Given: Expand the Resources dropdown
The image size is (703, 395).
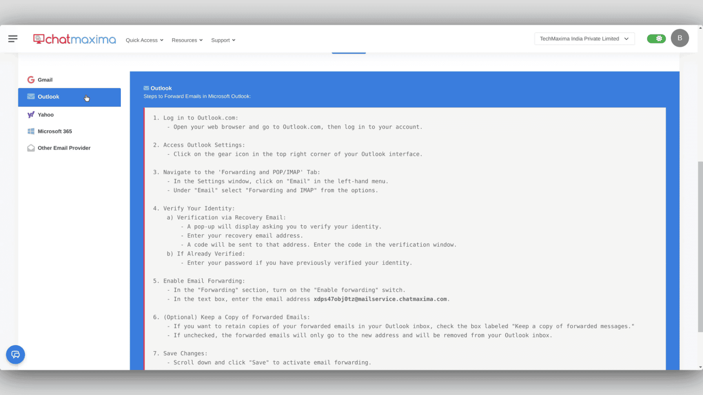Looking at the screenshot, I should coord(187,40).
